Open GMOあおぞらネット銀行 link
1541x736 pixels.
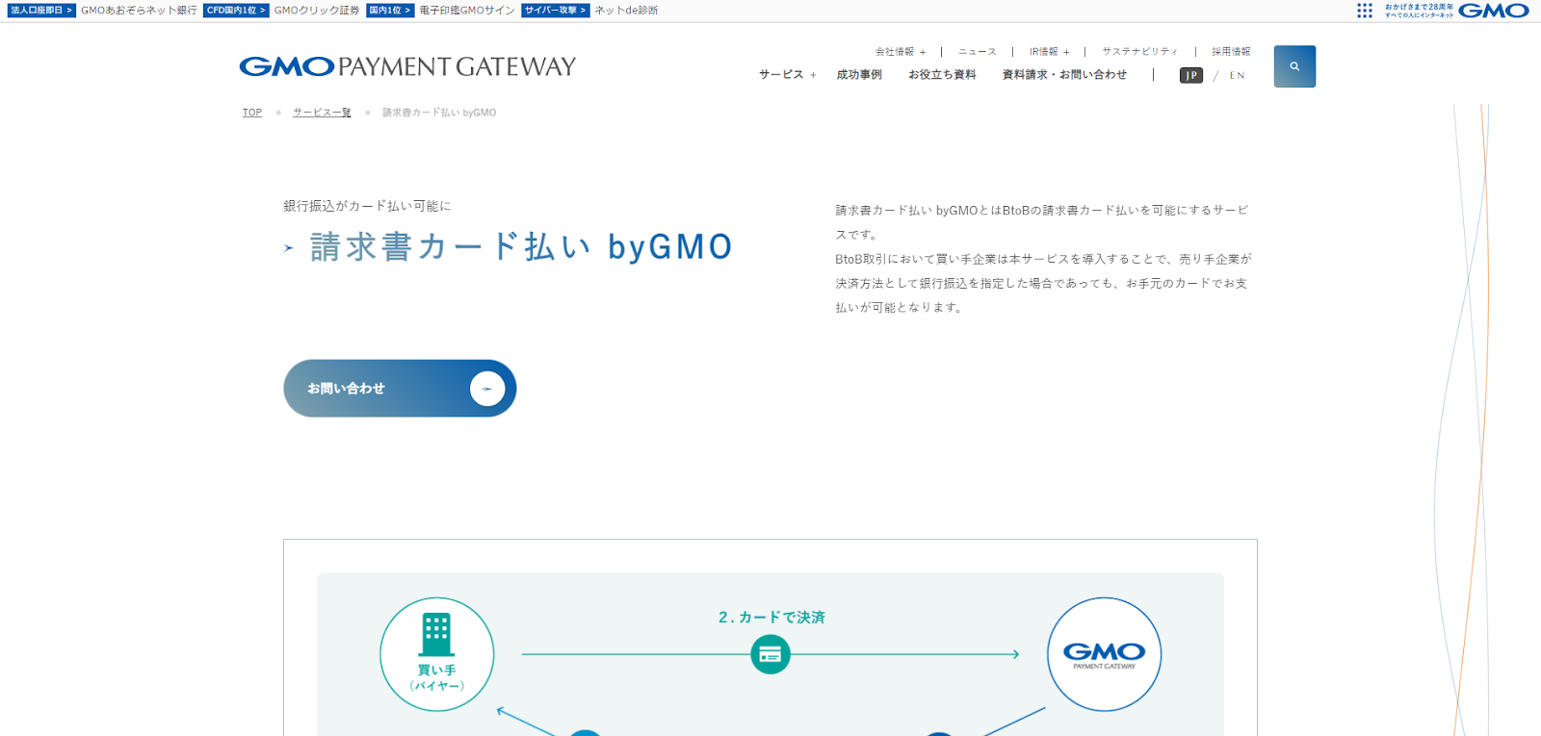(139, 11)
